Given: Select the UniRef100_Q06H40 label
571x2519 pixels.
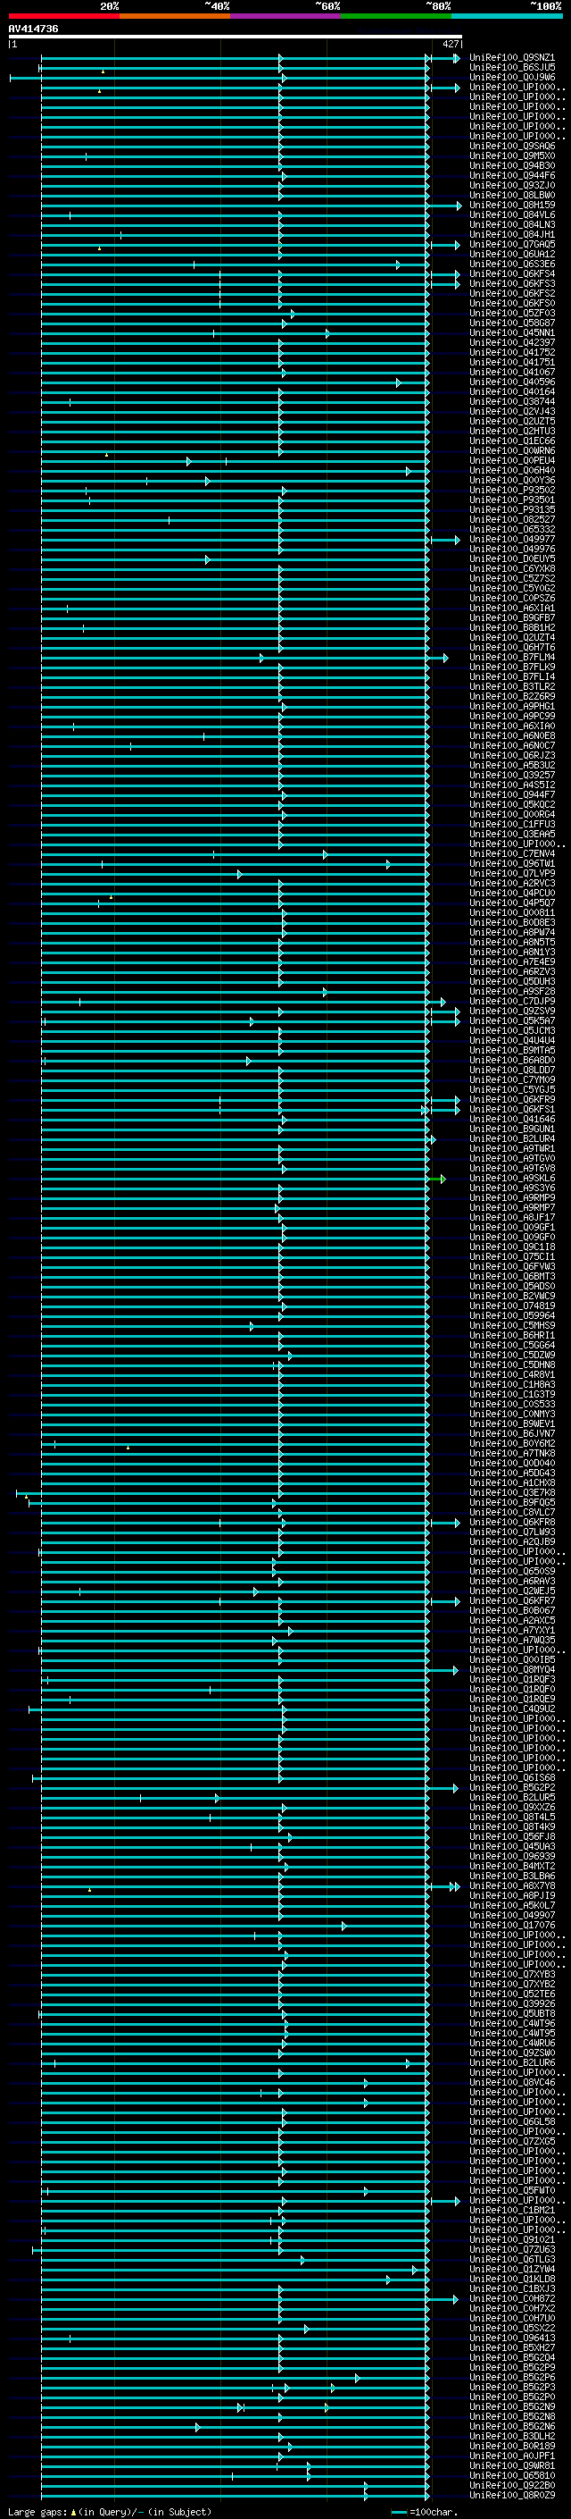Looking at the screenshot, I should point(511,470).
